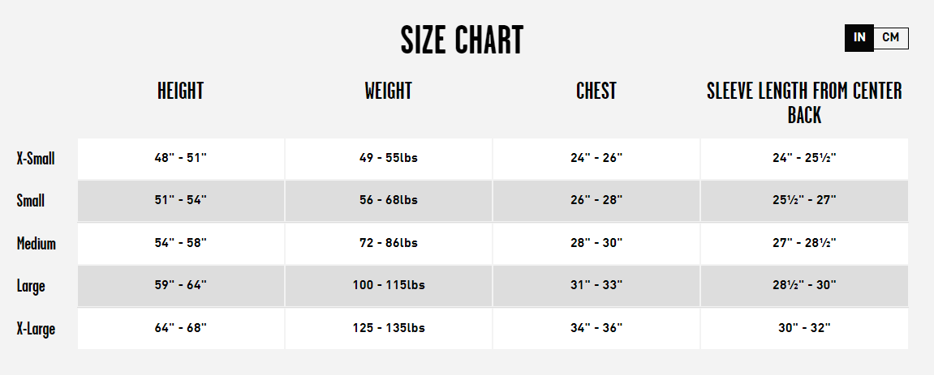The height and width of the screenshot is (375, 934).
Task: Select the X-Large row label
Action: (x=36, y=329)
